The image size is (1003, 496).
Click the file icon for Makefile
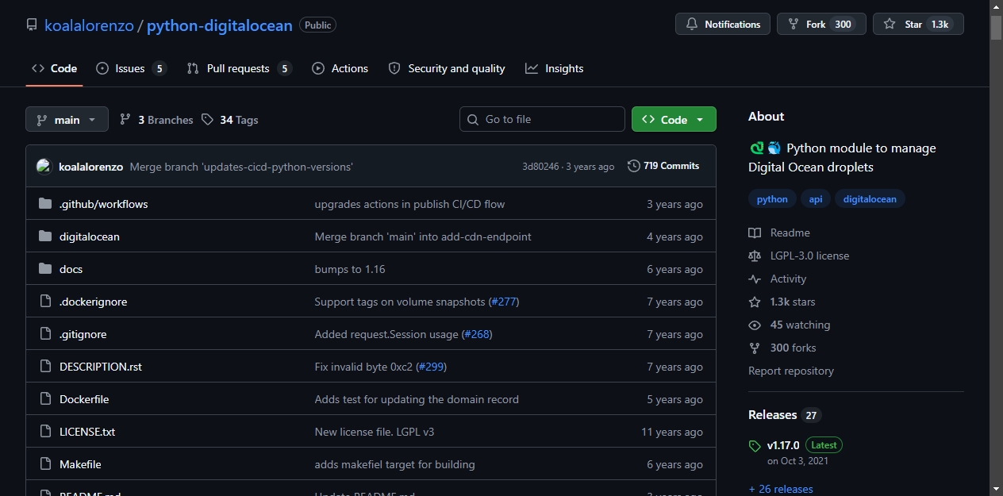[45, 464]
